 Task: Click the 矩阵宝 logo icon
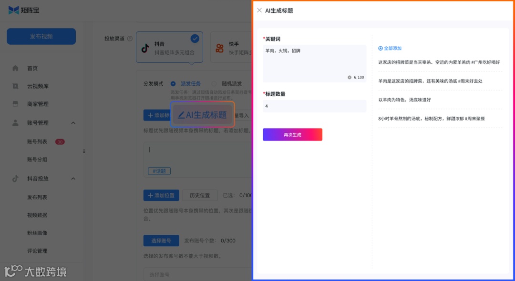pos(14,9)
